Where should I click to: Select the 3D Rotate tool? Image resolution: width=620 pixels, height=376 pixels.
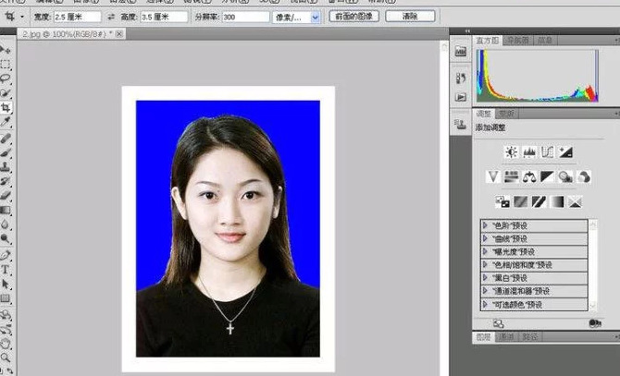point(6,315)
